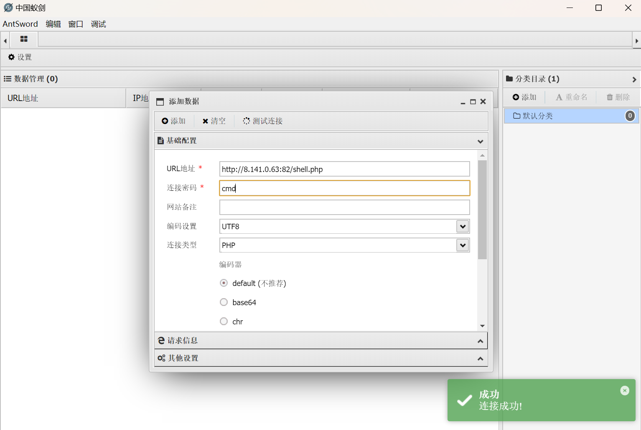The height and width of the screenshot is (430, 641).
Task: Expand the 请求信息 section
Action: (481, 341)
